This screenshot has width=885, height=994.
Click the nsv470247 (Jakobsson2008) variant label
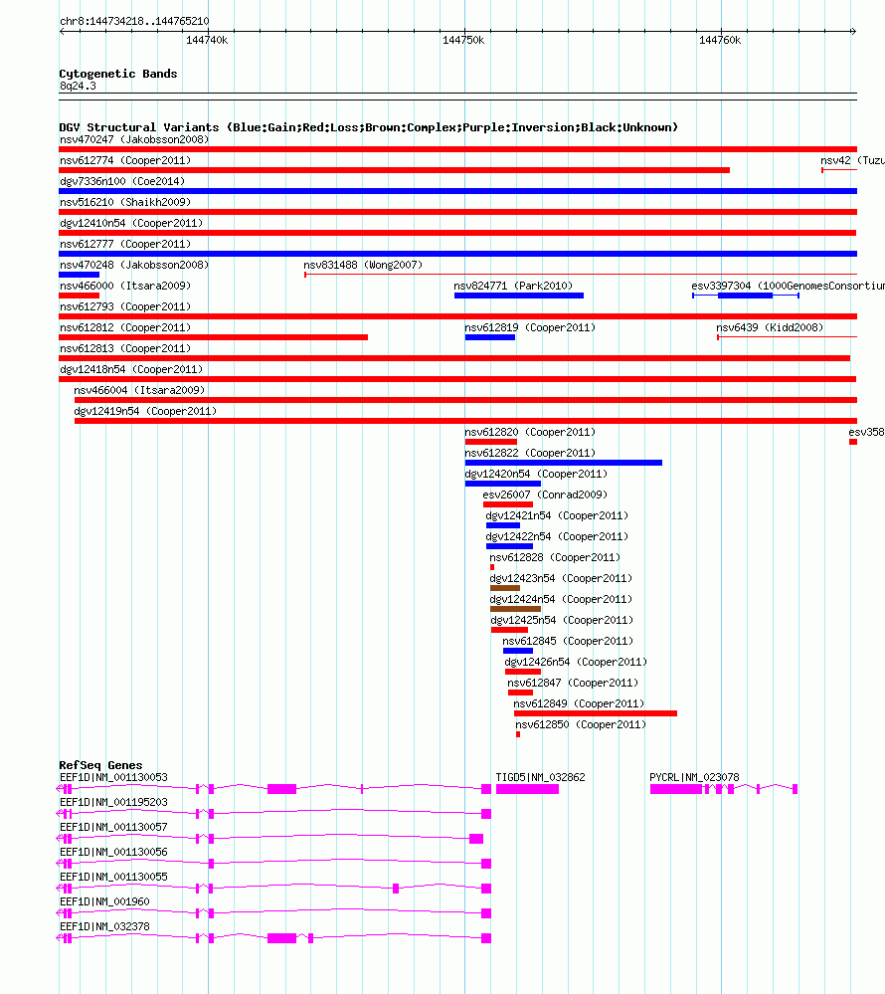pyautogui.click(x=134, y=139)
